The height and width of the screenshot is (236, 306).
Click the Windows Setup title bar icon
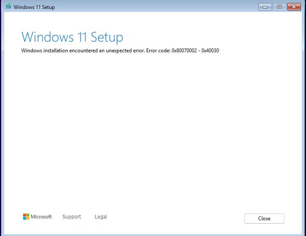click(x=8, y=6)
